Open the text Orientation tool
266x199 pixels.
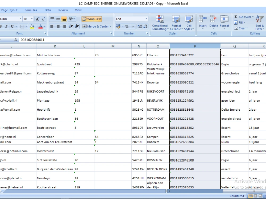tap(72, 19)
